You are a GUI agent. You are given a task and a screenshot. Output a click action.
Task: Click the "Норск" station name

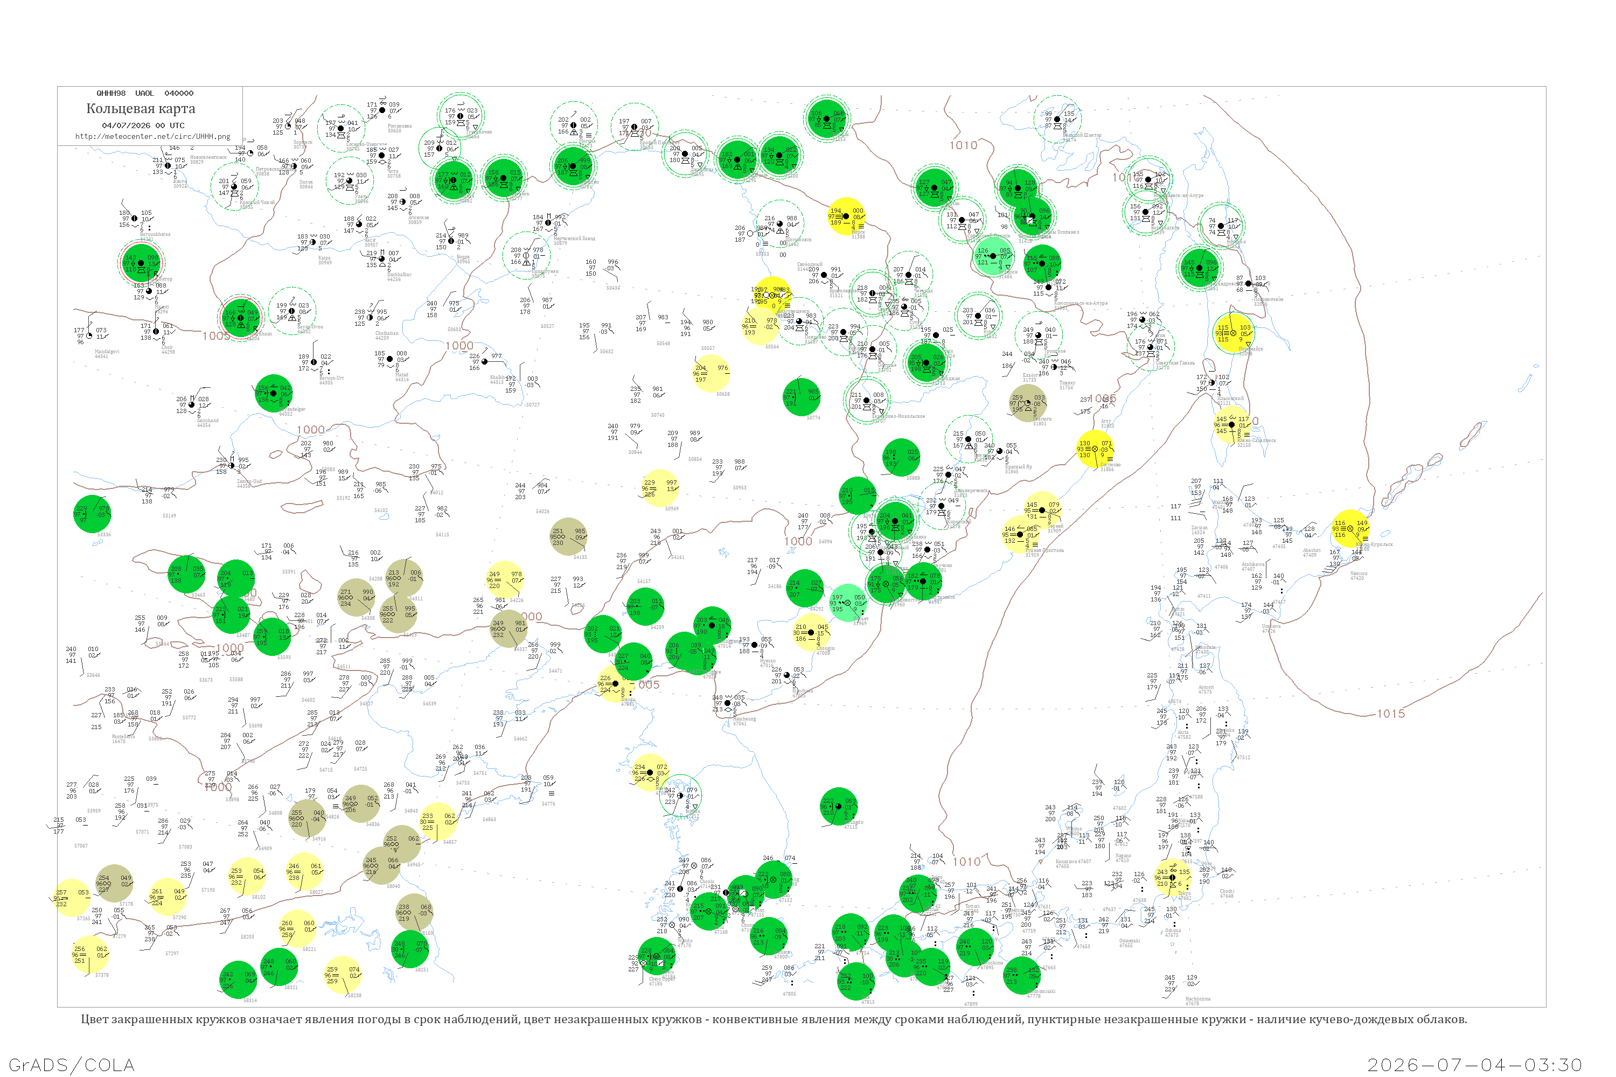click(858, 232)
